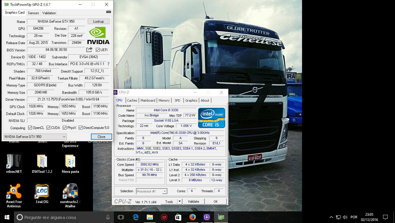Toggle the PhysX checkbox
395x223 pixels.
[64, 128]
